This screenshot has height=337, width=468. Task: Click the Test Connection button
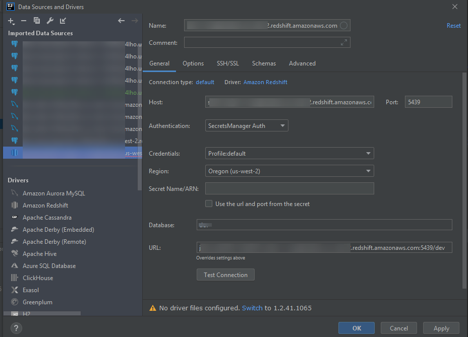(225, 275)
